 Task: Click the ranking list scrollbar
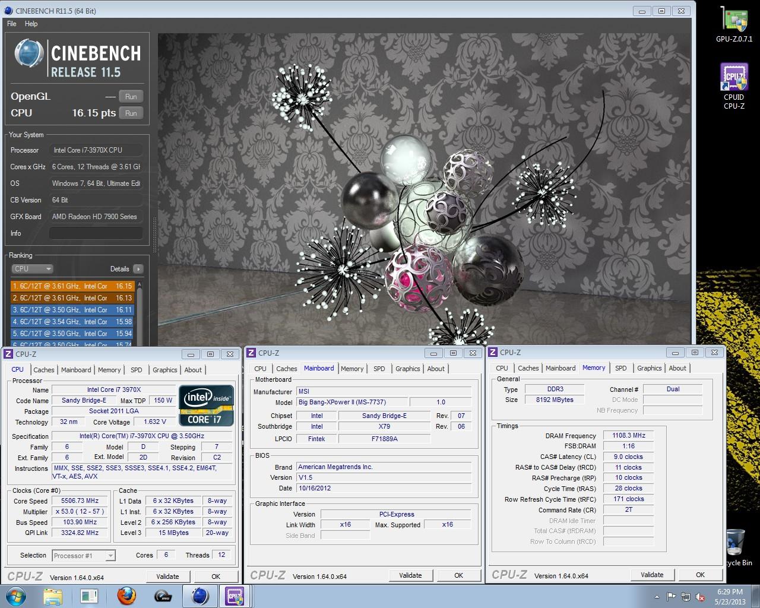coord(140,313)
